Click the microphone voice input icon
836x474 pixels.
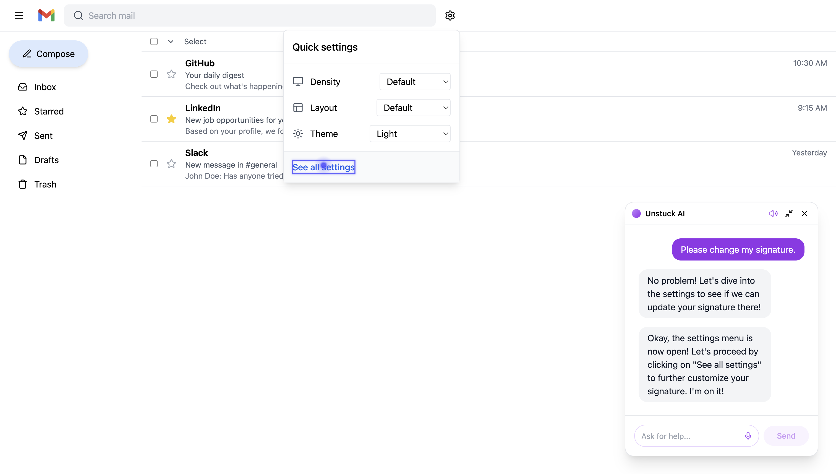tap(748, 436)
